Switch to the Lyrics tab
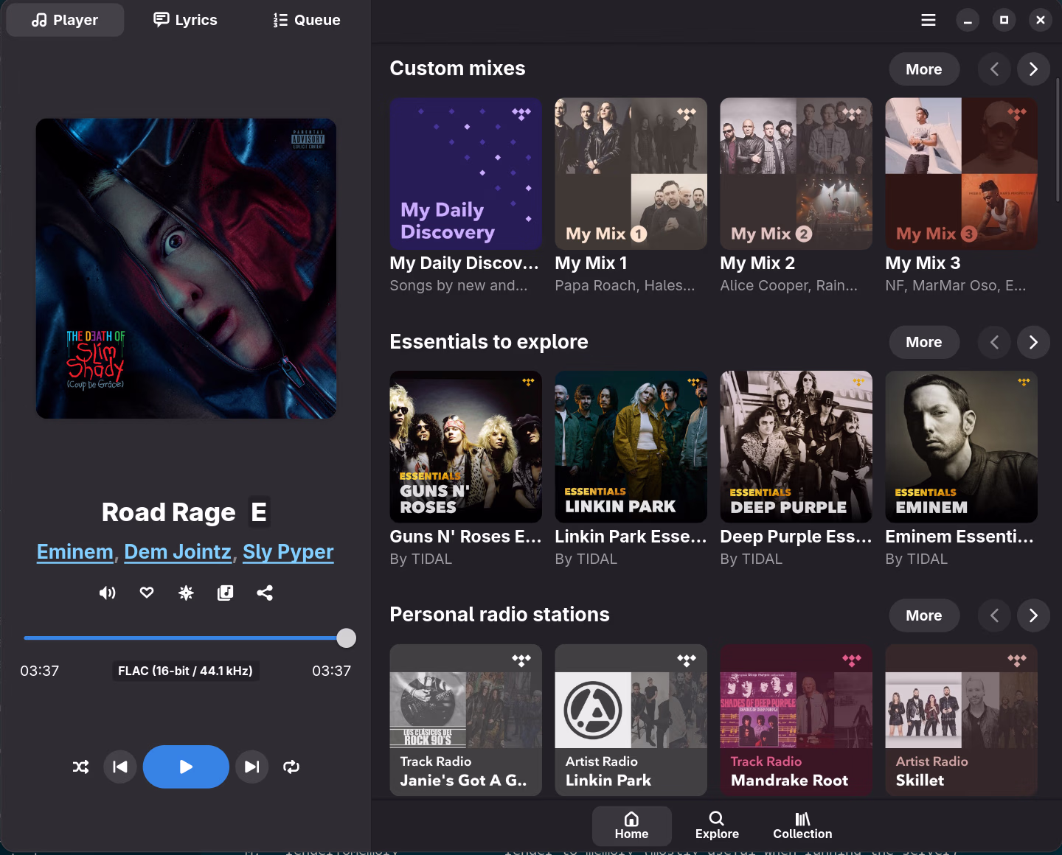Screen dimensions: 1062x855 (185, 20)
